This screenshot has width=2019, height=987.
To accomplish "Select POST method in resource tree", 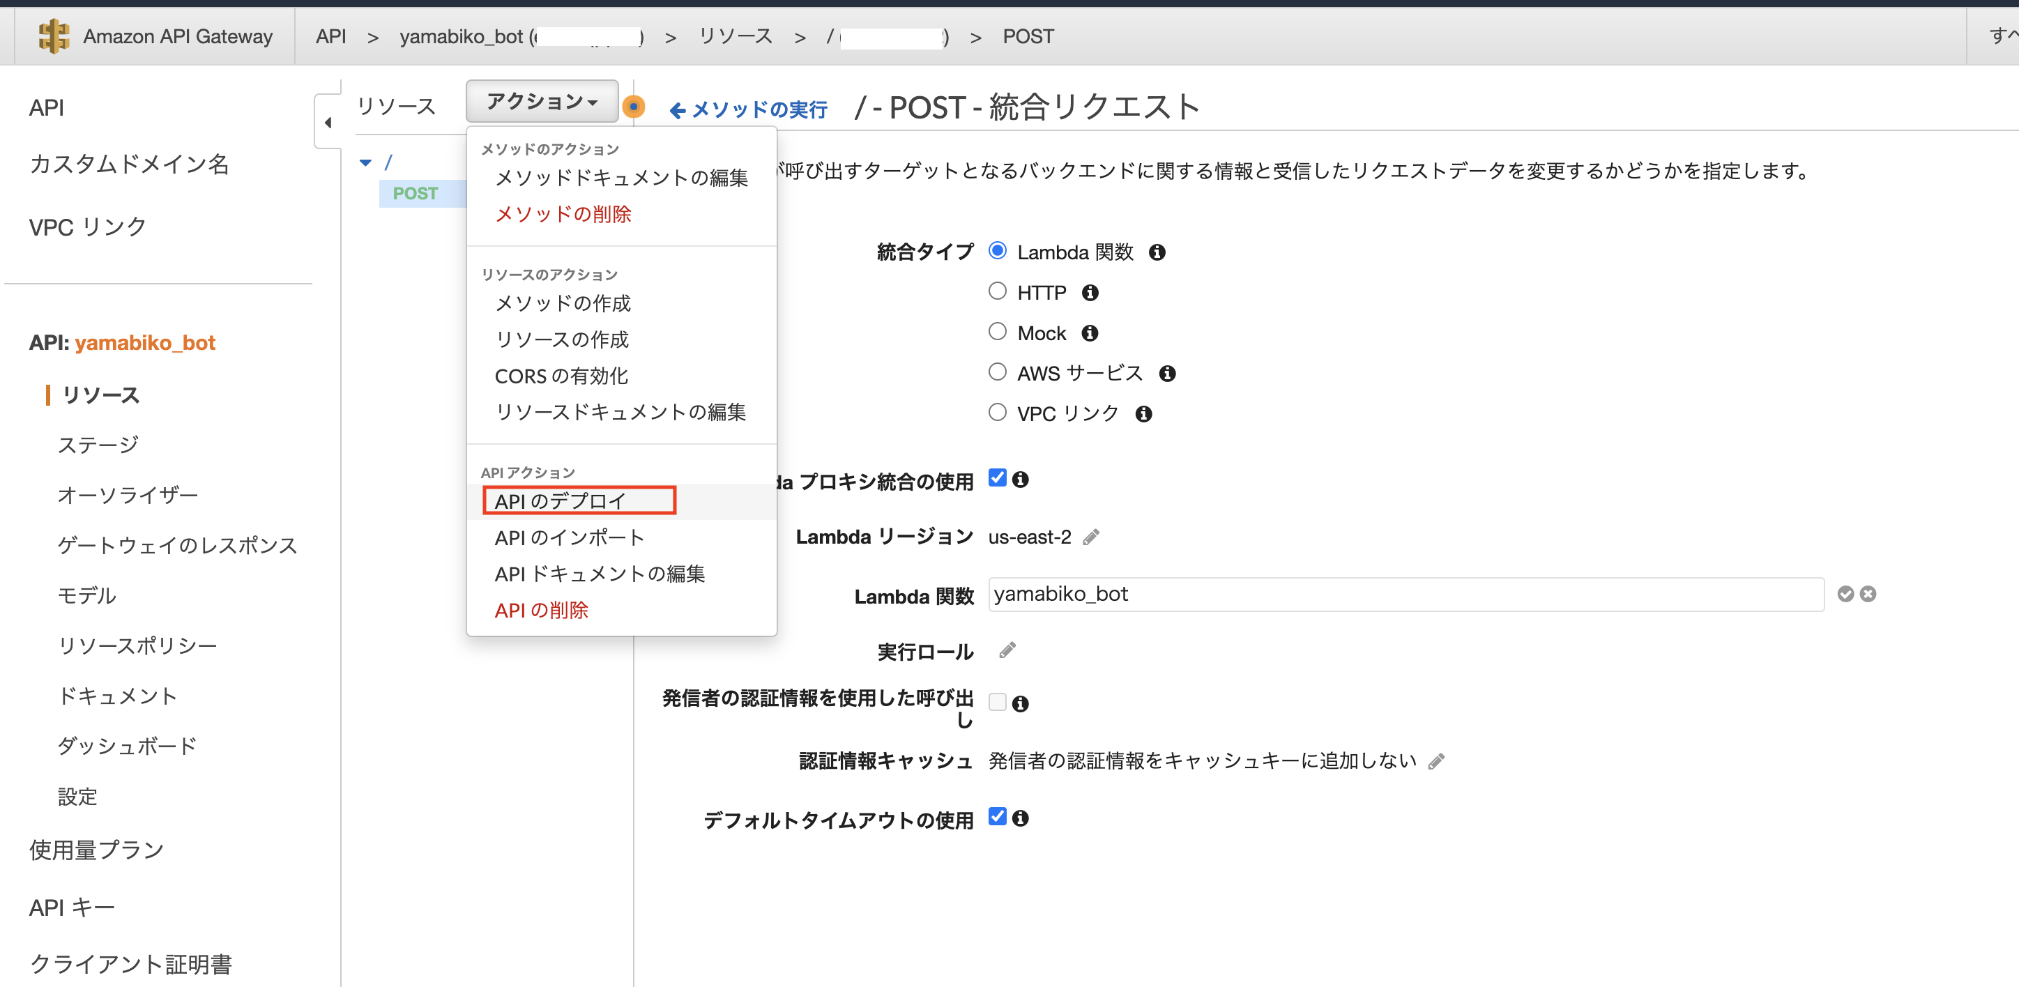I will point(416,194).
